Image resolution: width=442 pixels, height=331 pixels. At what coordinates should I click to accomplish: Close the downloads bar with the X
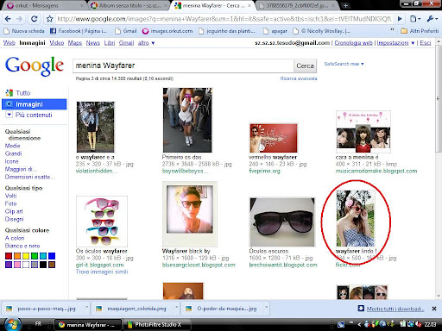434,309
